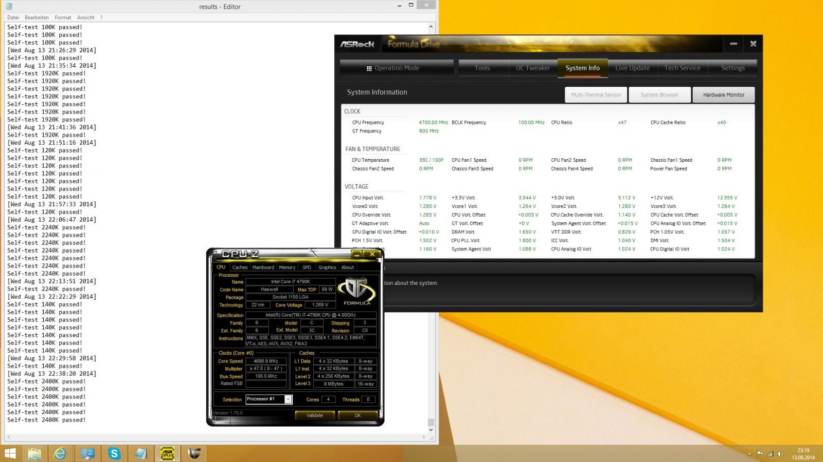Image resolution: width=823 pixels, height=462 pixels.
Task: Click the Hardware Monitor button
Action: [724, 94]
